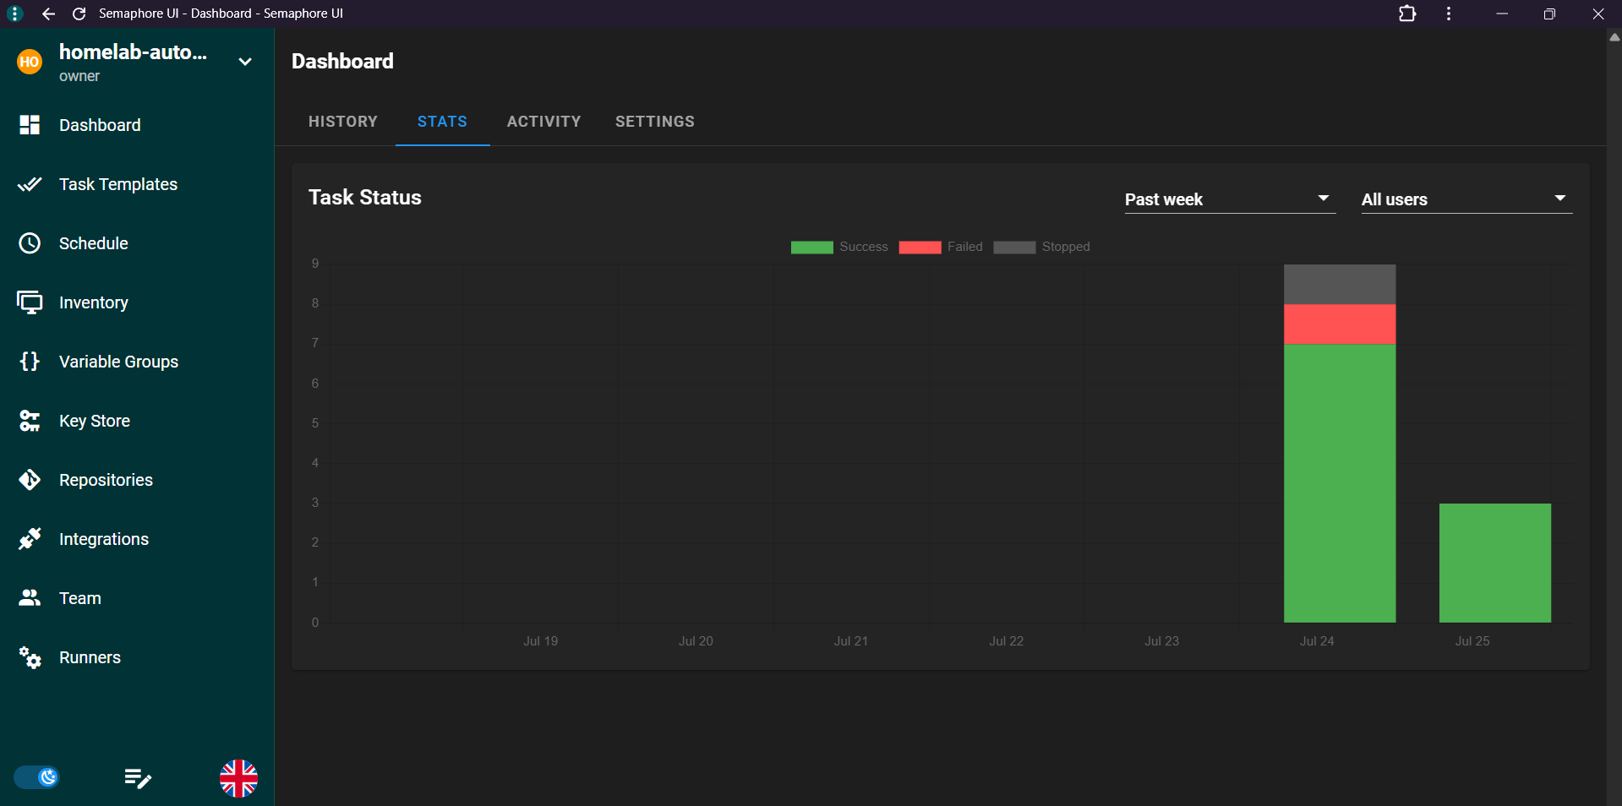
Task: Click the Task Status heading
Action: coord(365,197)
